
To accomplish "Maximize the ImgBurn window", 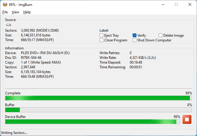I will (x=176, y=4).
